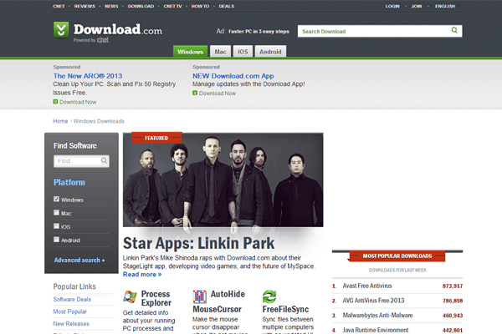Click the magnifier icon in Search Download box
The width and height of the screenshot is (502, 334).
pyautogui.click(x=454, y=30)
